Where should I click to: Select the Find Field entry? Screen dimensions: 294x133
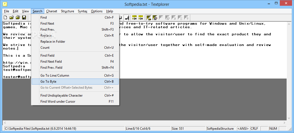point(75,55)
